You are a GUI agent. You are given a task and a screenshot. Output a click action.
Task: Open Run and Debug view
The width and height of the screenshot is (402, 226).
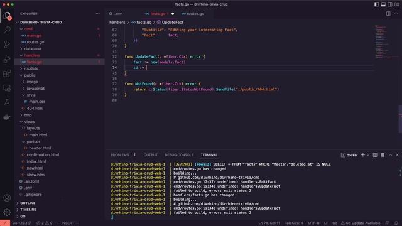pyautogui.click(x=7, y=59)
